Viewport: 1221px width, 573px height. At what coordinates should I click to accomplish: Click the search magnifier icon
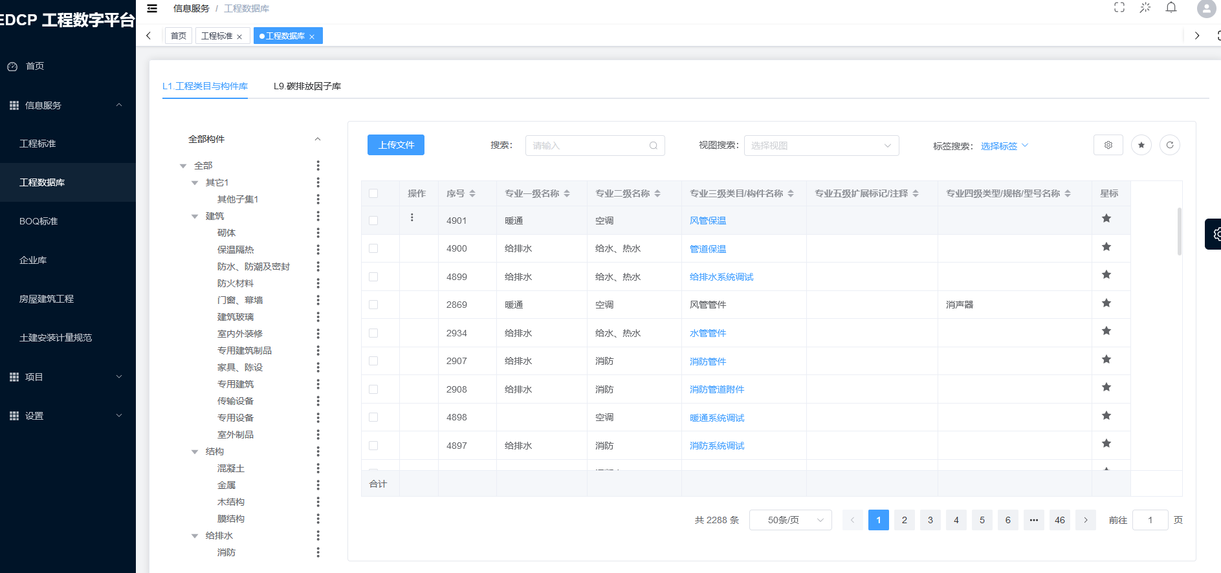[x=654, y=146]
